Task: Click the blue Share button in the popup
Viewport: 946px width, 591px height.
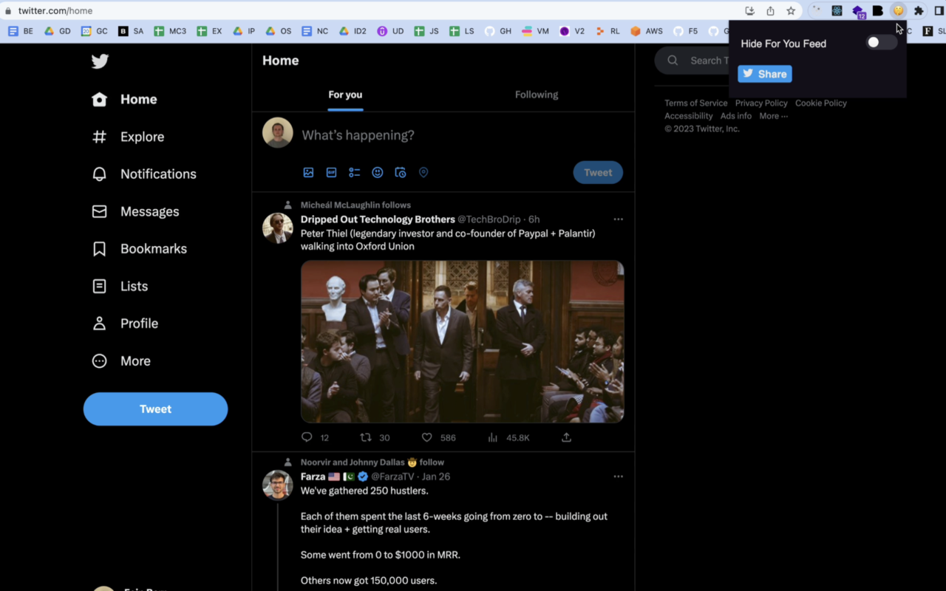Action: coord(764,73)
